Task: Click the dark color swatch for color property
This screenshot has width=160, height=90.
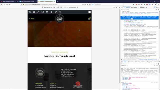Action: click(126, 87)
